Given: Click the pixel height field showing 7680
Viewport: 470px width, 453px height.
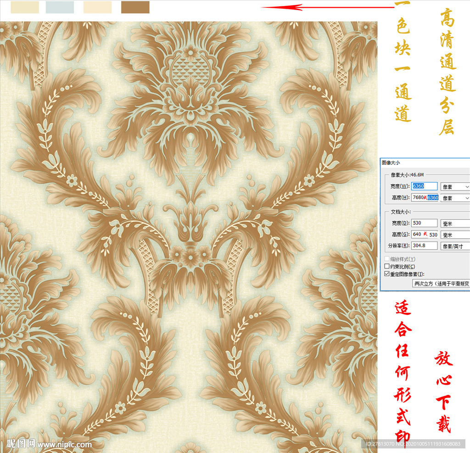Looking at the screenshot, I should point(425,197).
